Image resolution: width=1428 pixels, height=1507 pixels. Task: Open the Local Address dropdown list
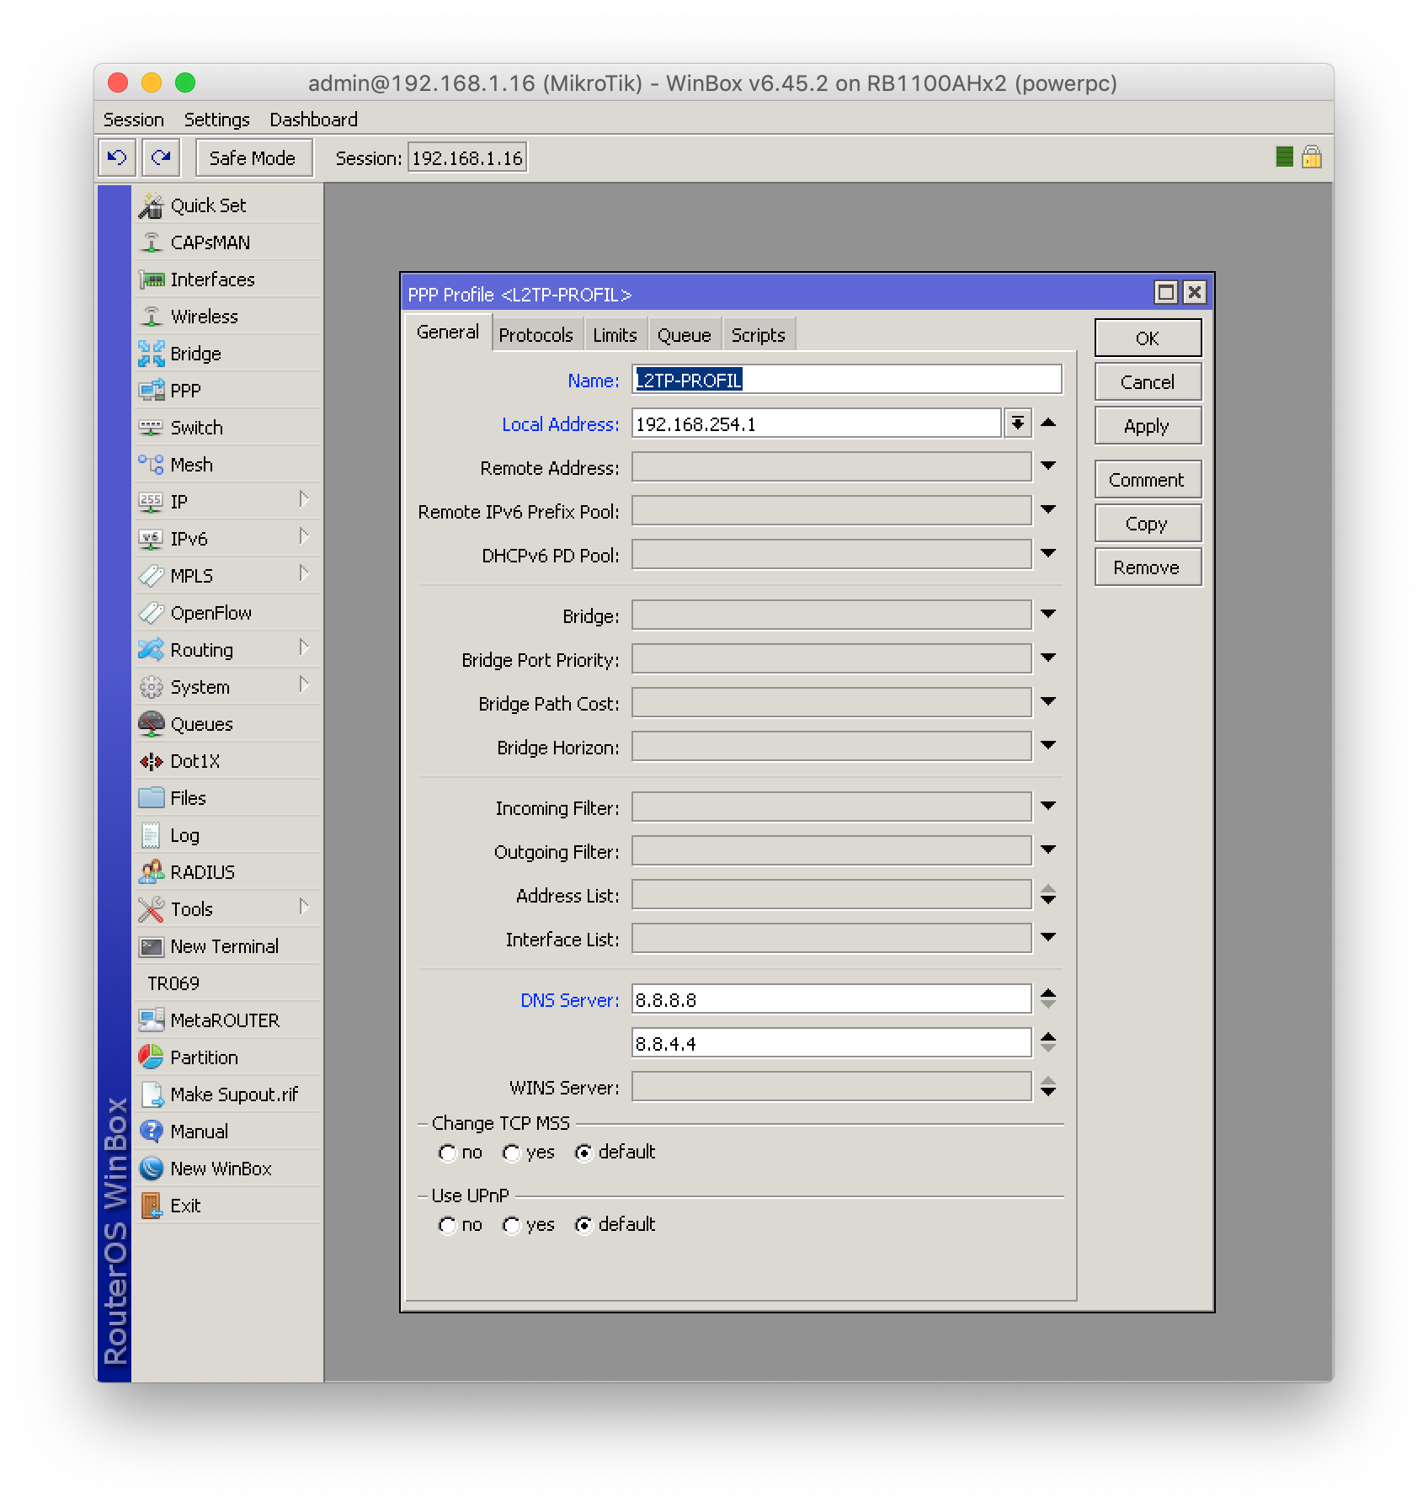[1017, 423]
